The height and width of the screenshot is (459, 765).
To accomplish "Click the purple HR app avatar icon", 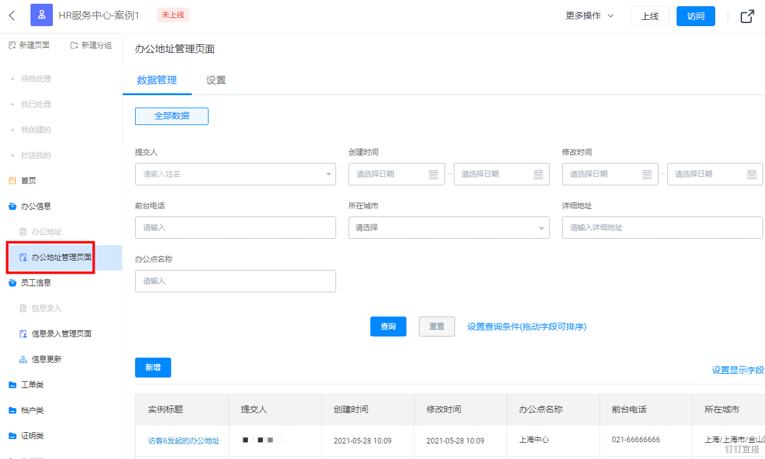I will click(x=42, y=15).
